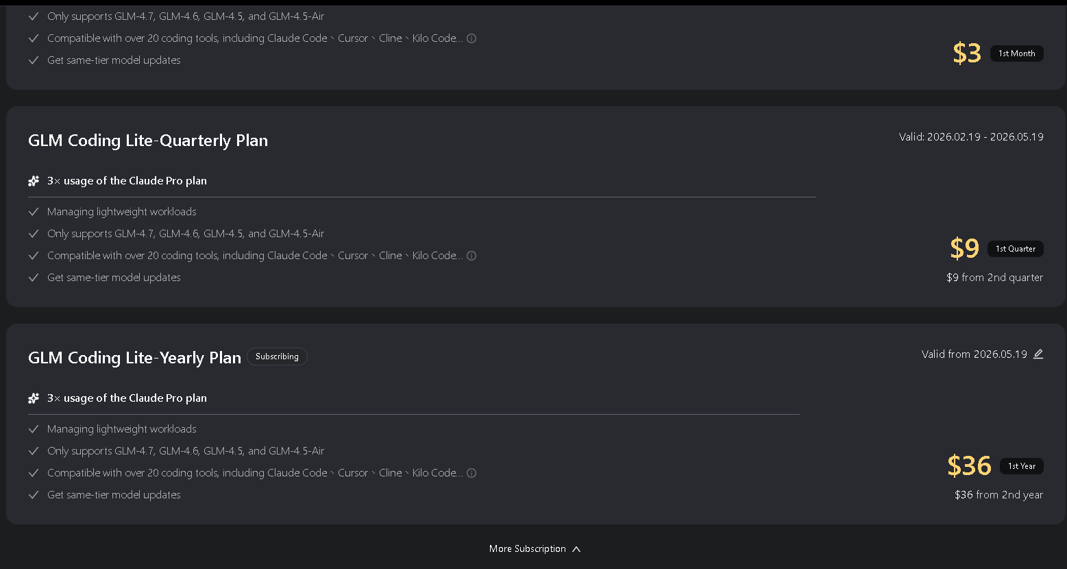The image size is (1067, 569).
Task: Click the Subscribing badge on Yearly Plan
Action: click(277, 356)
